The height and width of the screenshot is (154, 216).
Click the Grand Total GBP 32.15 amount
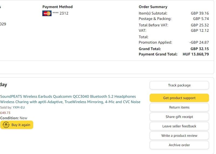pos(200,49)
